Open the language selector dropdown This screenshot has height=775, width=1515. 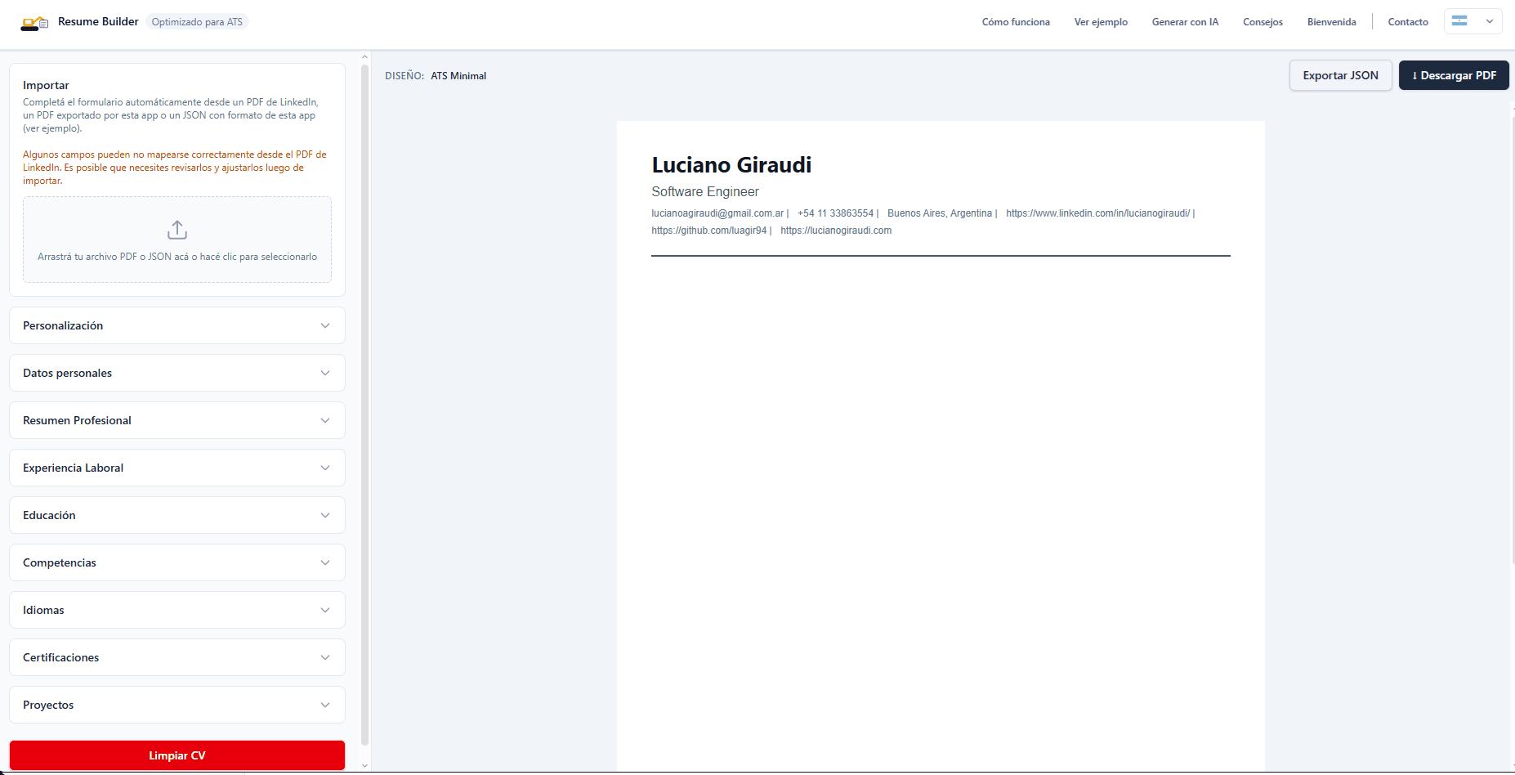pyautogui.click(x=1488, y=21)
